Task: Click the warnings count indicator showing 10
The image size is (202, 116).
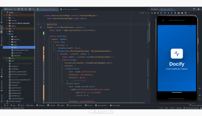Action: pyautogui.click(x=142, y=13)
